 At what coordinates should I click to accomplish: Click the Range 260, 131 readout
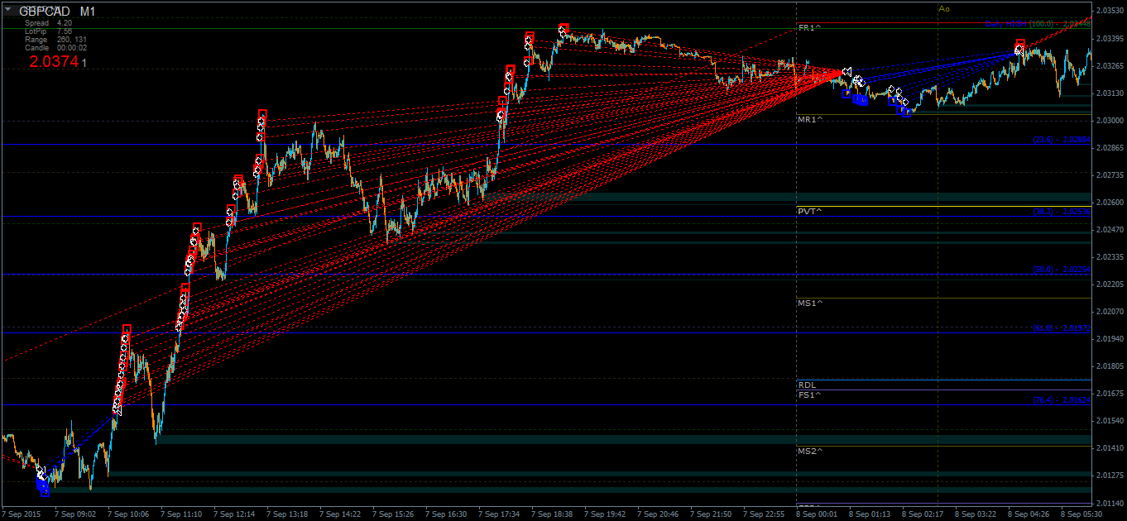coord(55,40)
